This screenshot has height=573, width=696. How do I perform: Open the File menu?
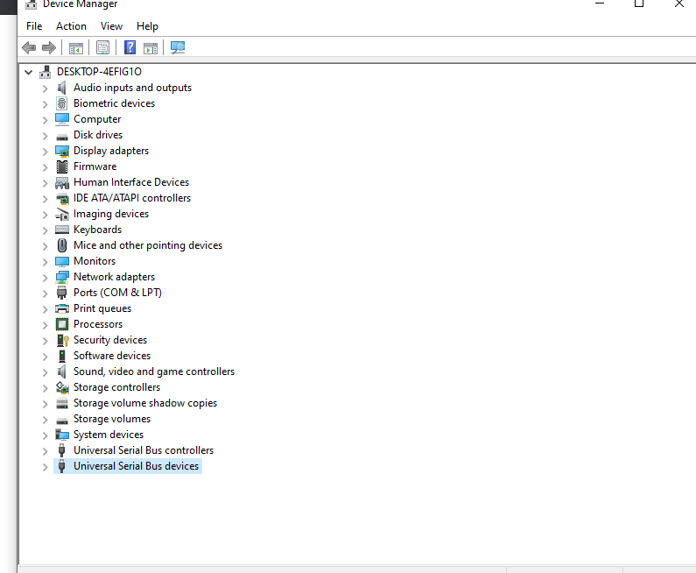pos(34,26)
